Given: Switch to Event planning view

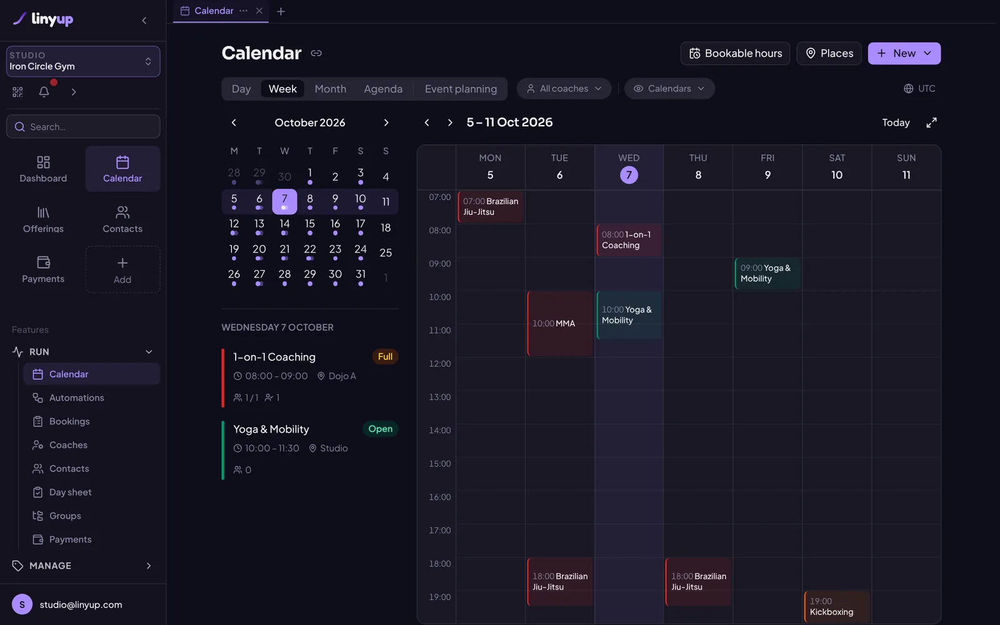Looking at the screenshot, I should pyautogui.click(x=461, y=89).
